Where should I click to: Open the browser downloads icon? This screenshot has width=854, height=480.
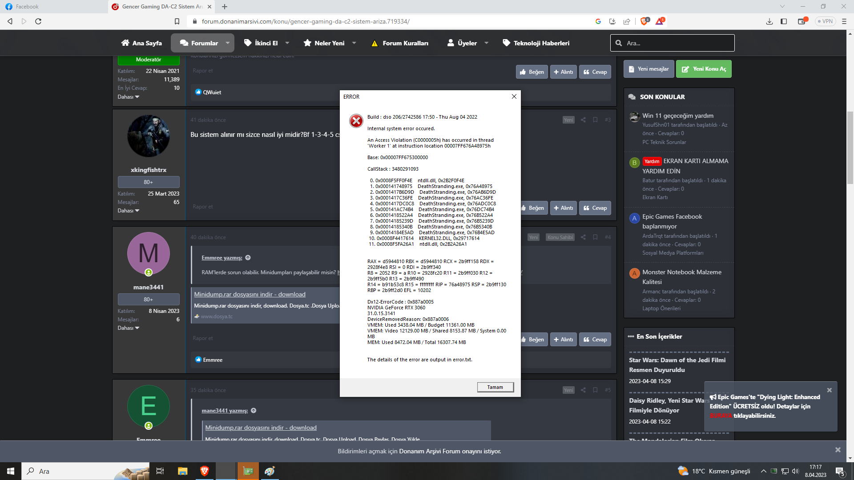click(769, 21)
